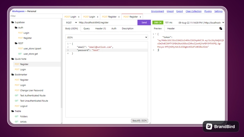Open the POST method dropdown
The width and height of the screenshot is (244, 137).
click(x=71, y=23)
